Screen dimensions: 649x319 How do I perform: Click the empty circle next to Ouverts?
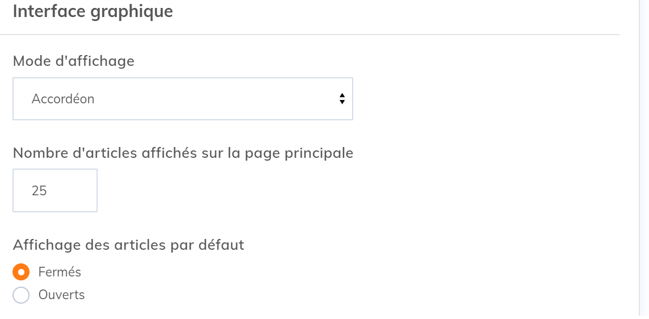[x=21, y=295]
